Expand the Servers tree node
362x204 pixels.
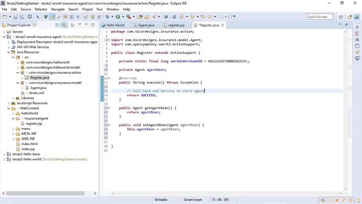(x=4, y=32)
